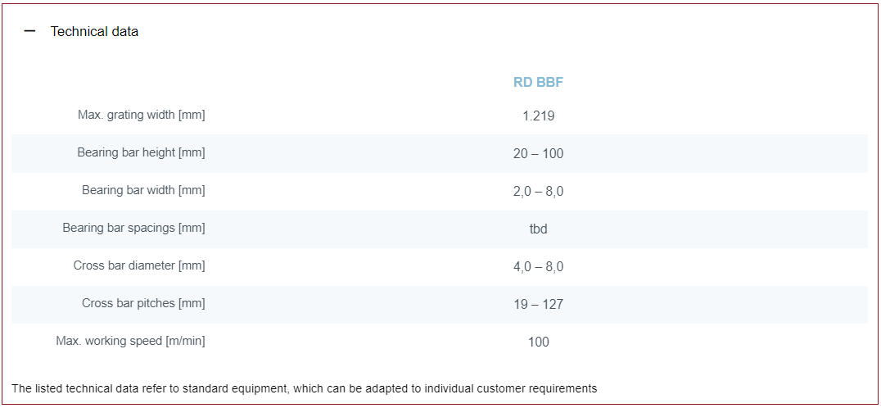Select the 1.219 grating width value
The height and width of the screenshot is (408, 881).
coord(538,116)
